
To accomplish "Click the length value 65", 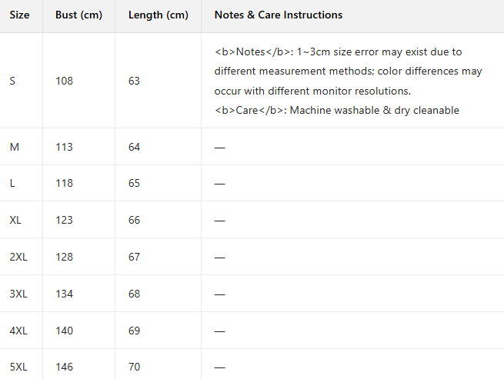I will tap(135, 183).
